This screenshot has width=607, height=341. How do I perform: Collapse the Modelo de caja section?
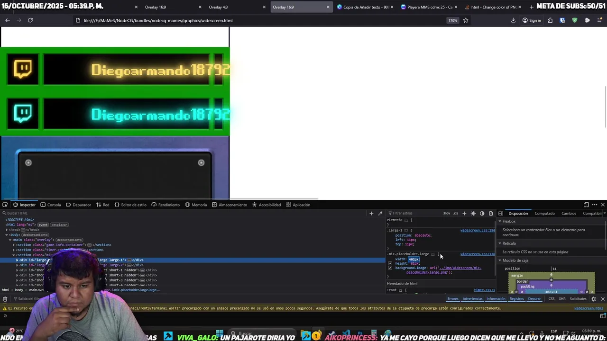(x=499, y=260)
